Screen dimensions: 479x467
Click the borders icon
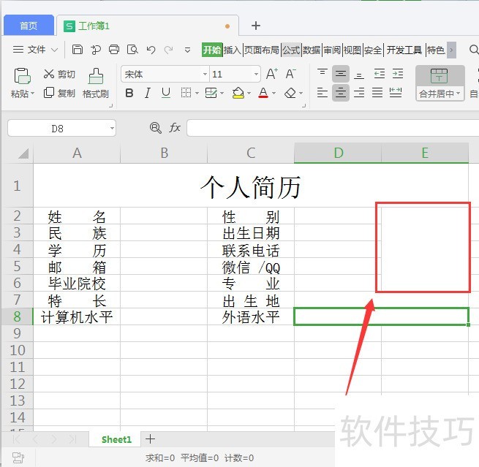(x=186, y=93)
